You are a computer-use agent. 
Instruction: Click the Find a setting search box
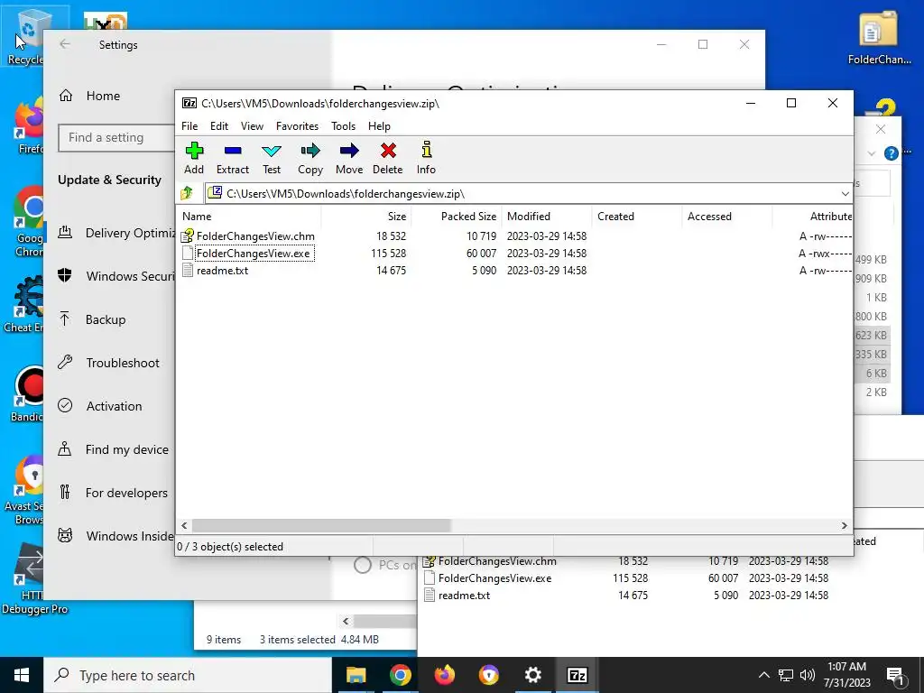(116, 137)
